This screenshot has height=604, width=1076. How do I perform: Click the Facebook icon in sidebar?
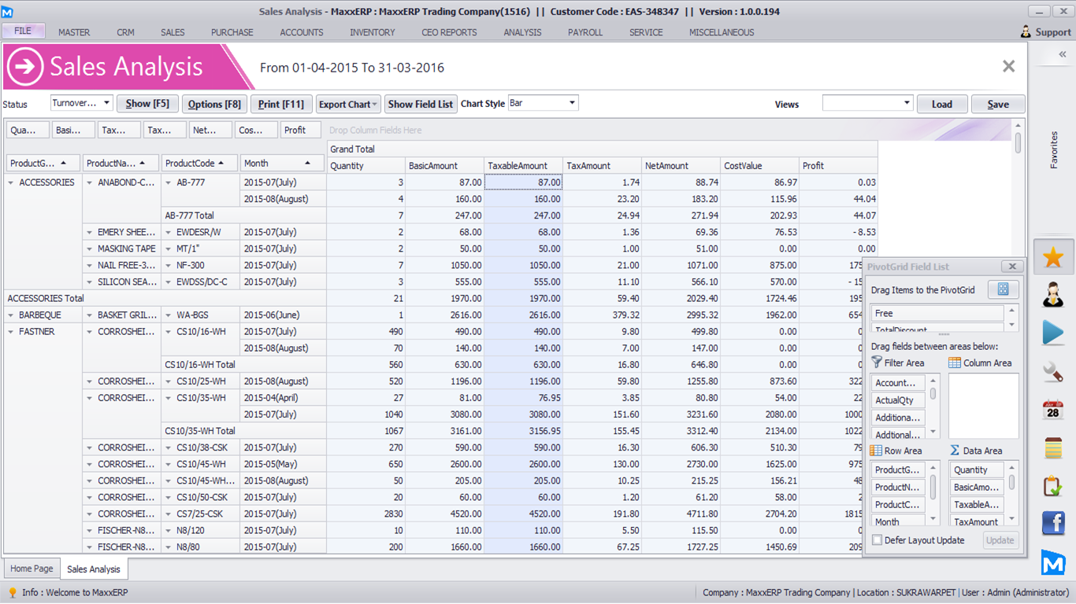(x=1053, y=523)
